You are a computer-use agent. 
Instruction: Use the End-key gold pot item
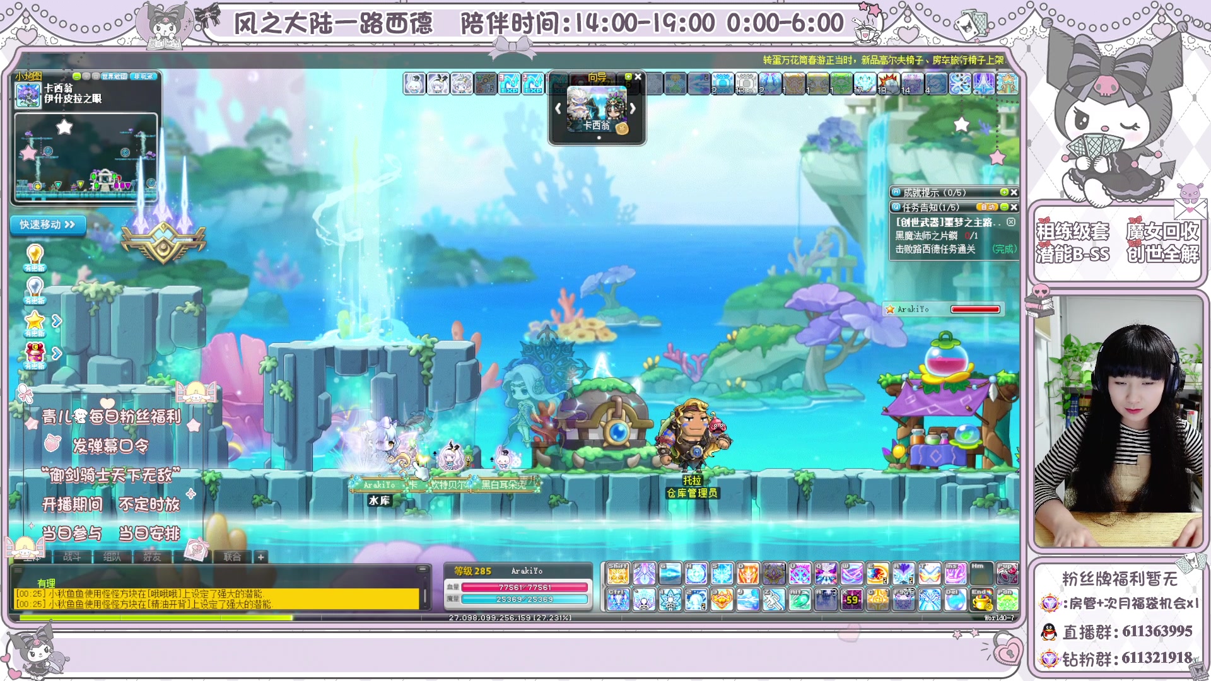[981, 600]
